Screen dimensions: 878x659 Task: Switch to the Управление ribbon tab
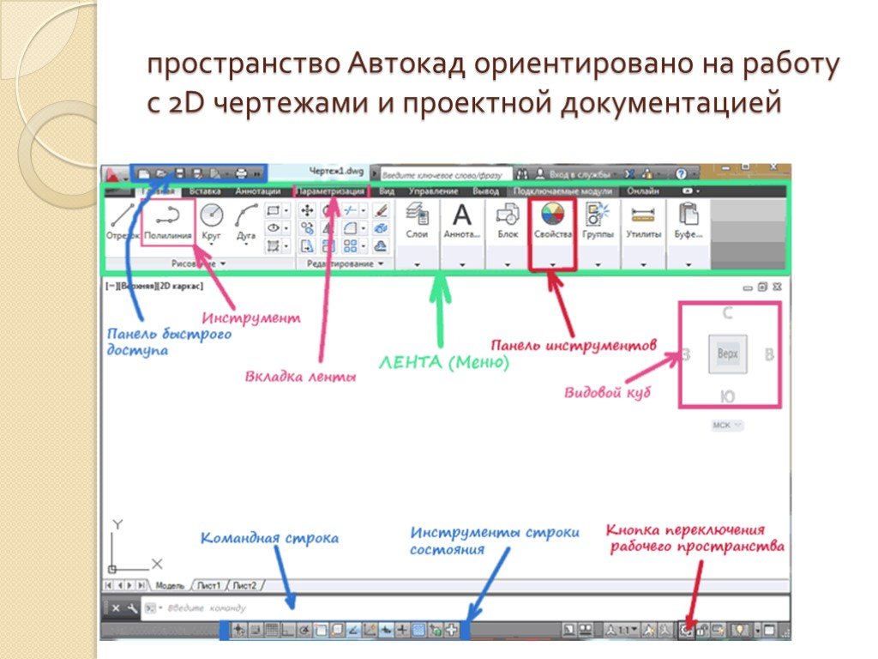pyautogui.click(x=433, y=191)
